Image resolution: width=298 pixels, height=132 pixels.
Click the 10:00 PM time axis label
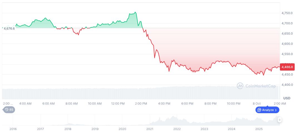click(x=234, y=103)
